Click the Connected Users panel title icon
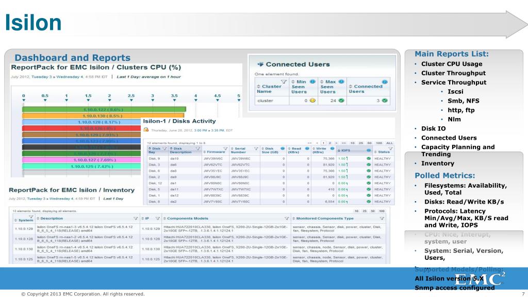The width and height of the screenshot is (528, 297). coord(260,64)
